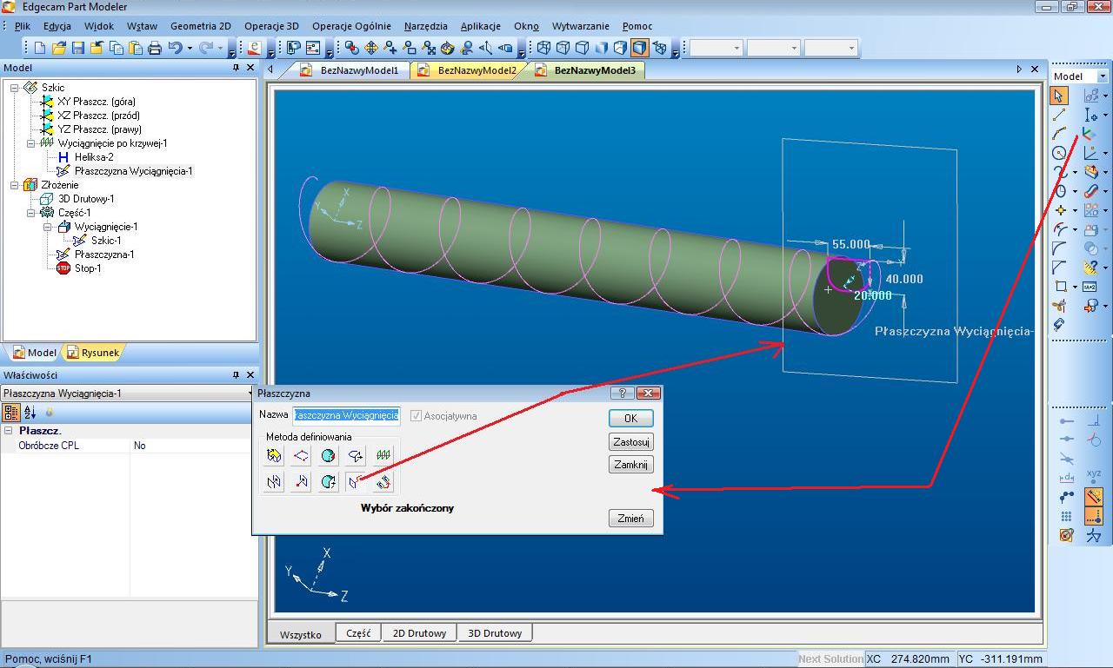Select the highlighted shaded-with-edges display icon
1113x668 pixels.
(x=639, y=48)
